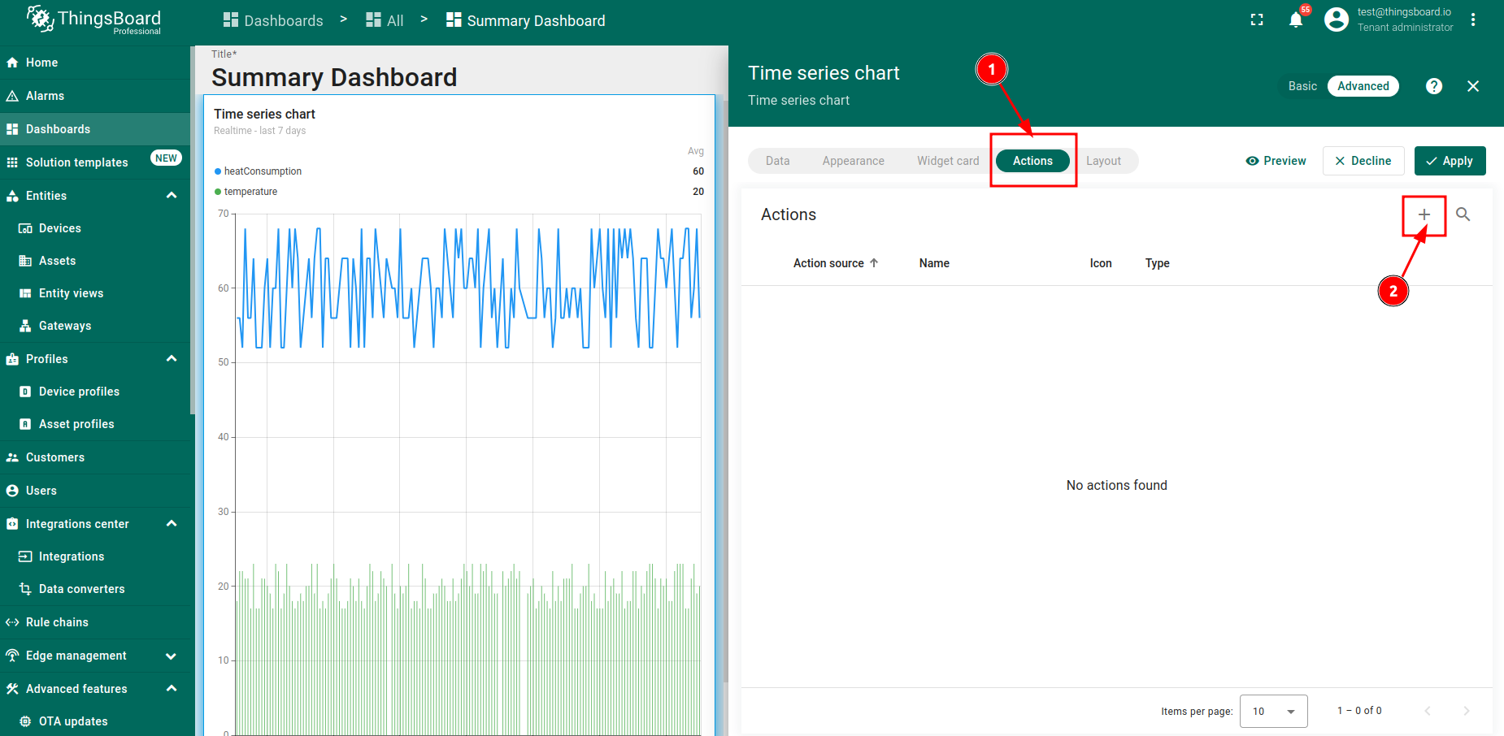Image resolution: width=1504 pixels, height=736 pixels.
Task: Click the Home sidebar icon
Action: click(x=12, y=63)
